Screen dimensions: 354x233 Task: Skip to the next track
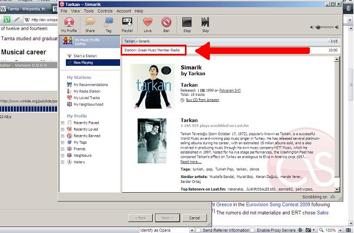(205, 25)
